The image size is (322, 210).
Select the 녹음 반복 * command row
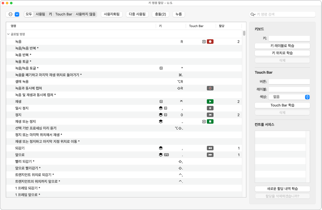click(124, 55)
